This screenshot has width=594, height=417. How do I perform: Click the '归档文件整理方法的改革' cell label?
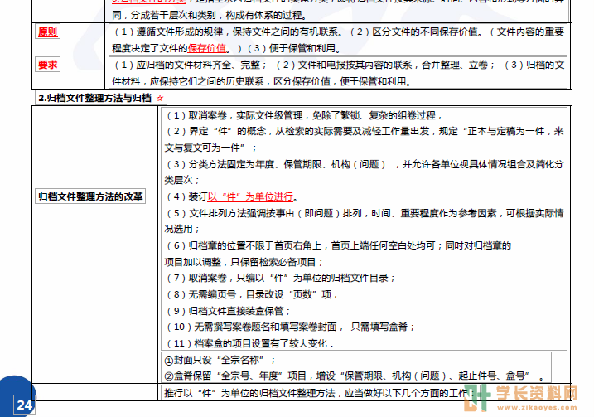pyautogui.click(x=90, y=196)
